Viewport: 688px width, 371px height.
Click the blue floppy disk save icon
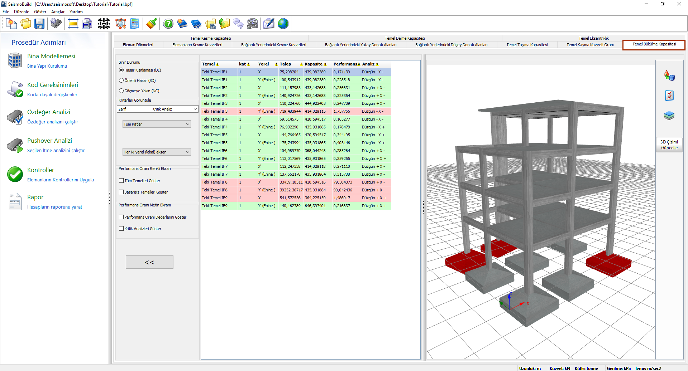click(39, 24)
